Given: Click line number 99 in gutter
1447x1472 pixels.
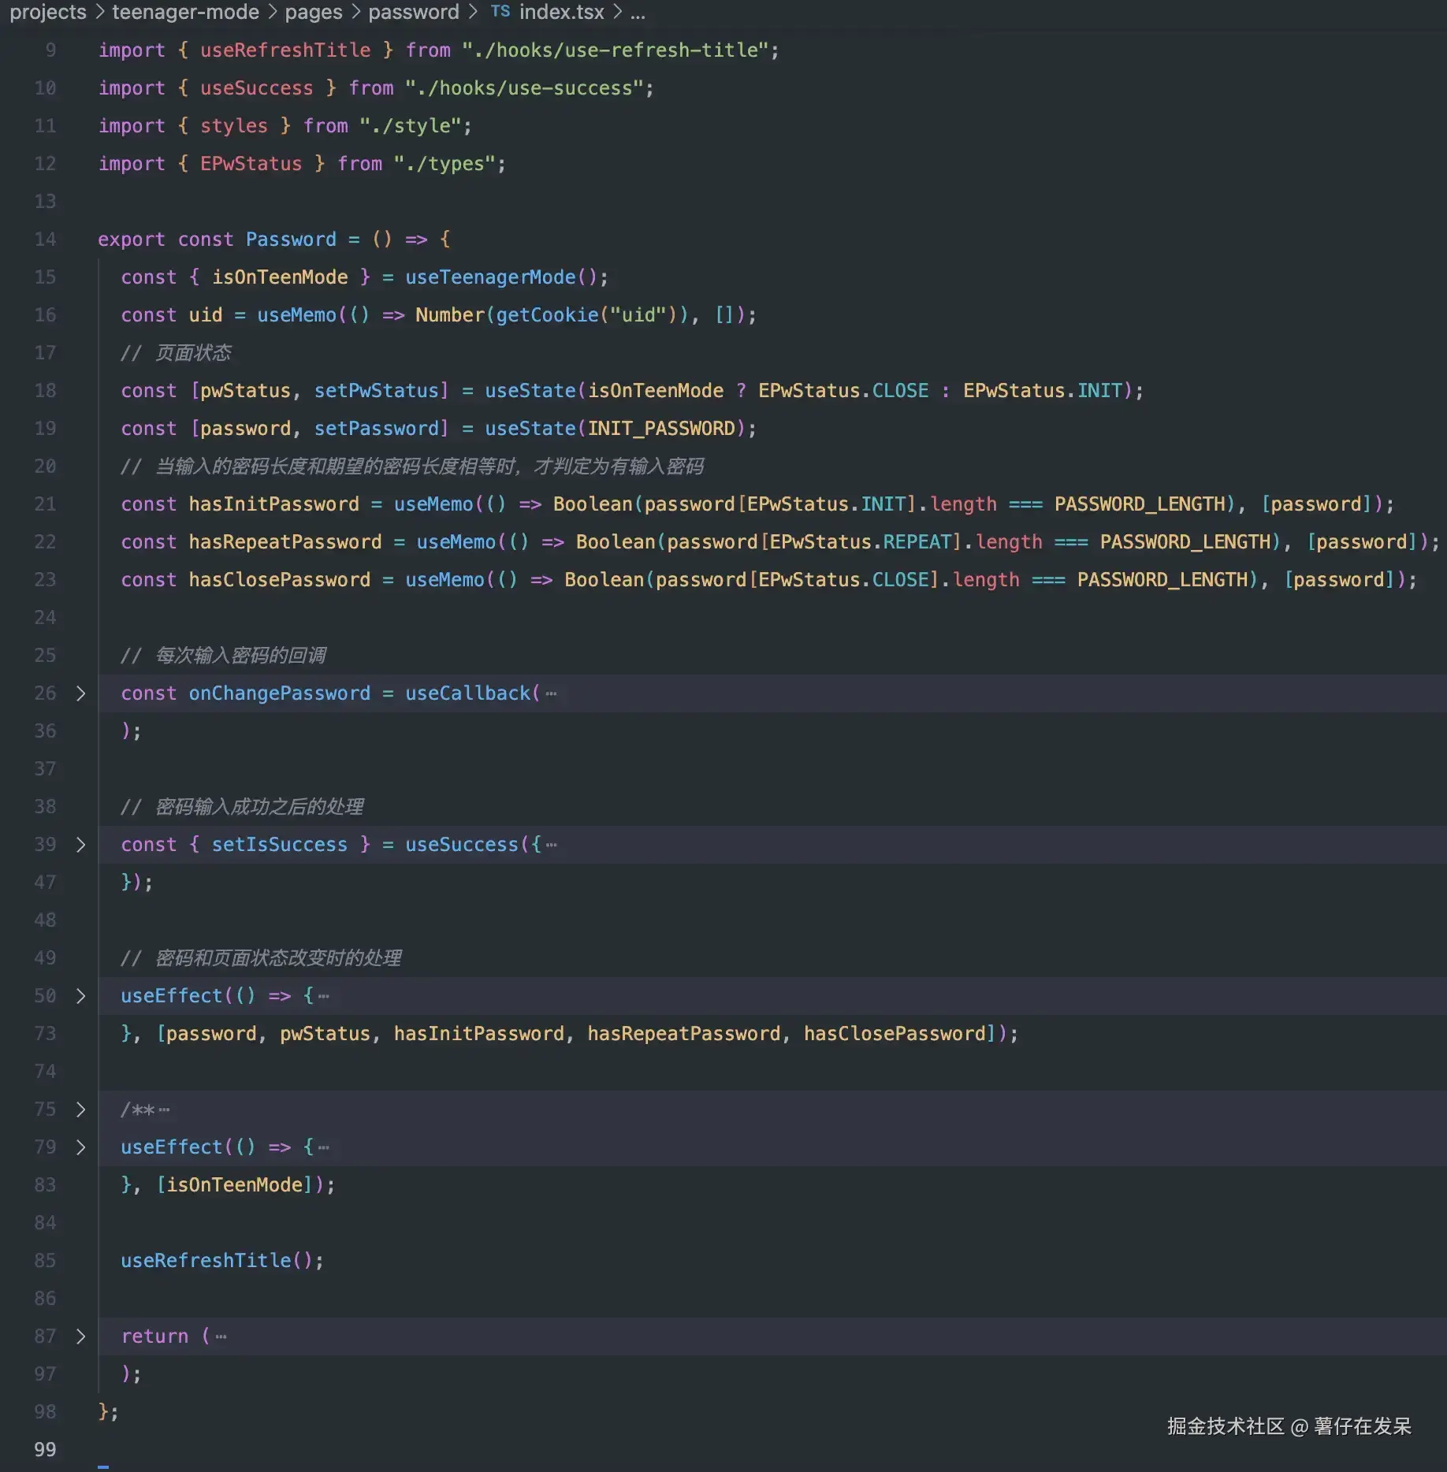Looking at the screenshot, I should coord(45,1450).
